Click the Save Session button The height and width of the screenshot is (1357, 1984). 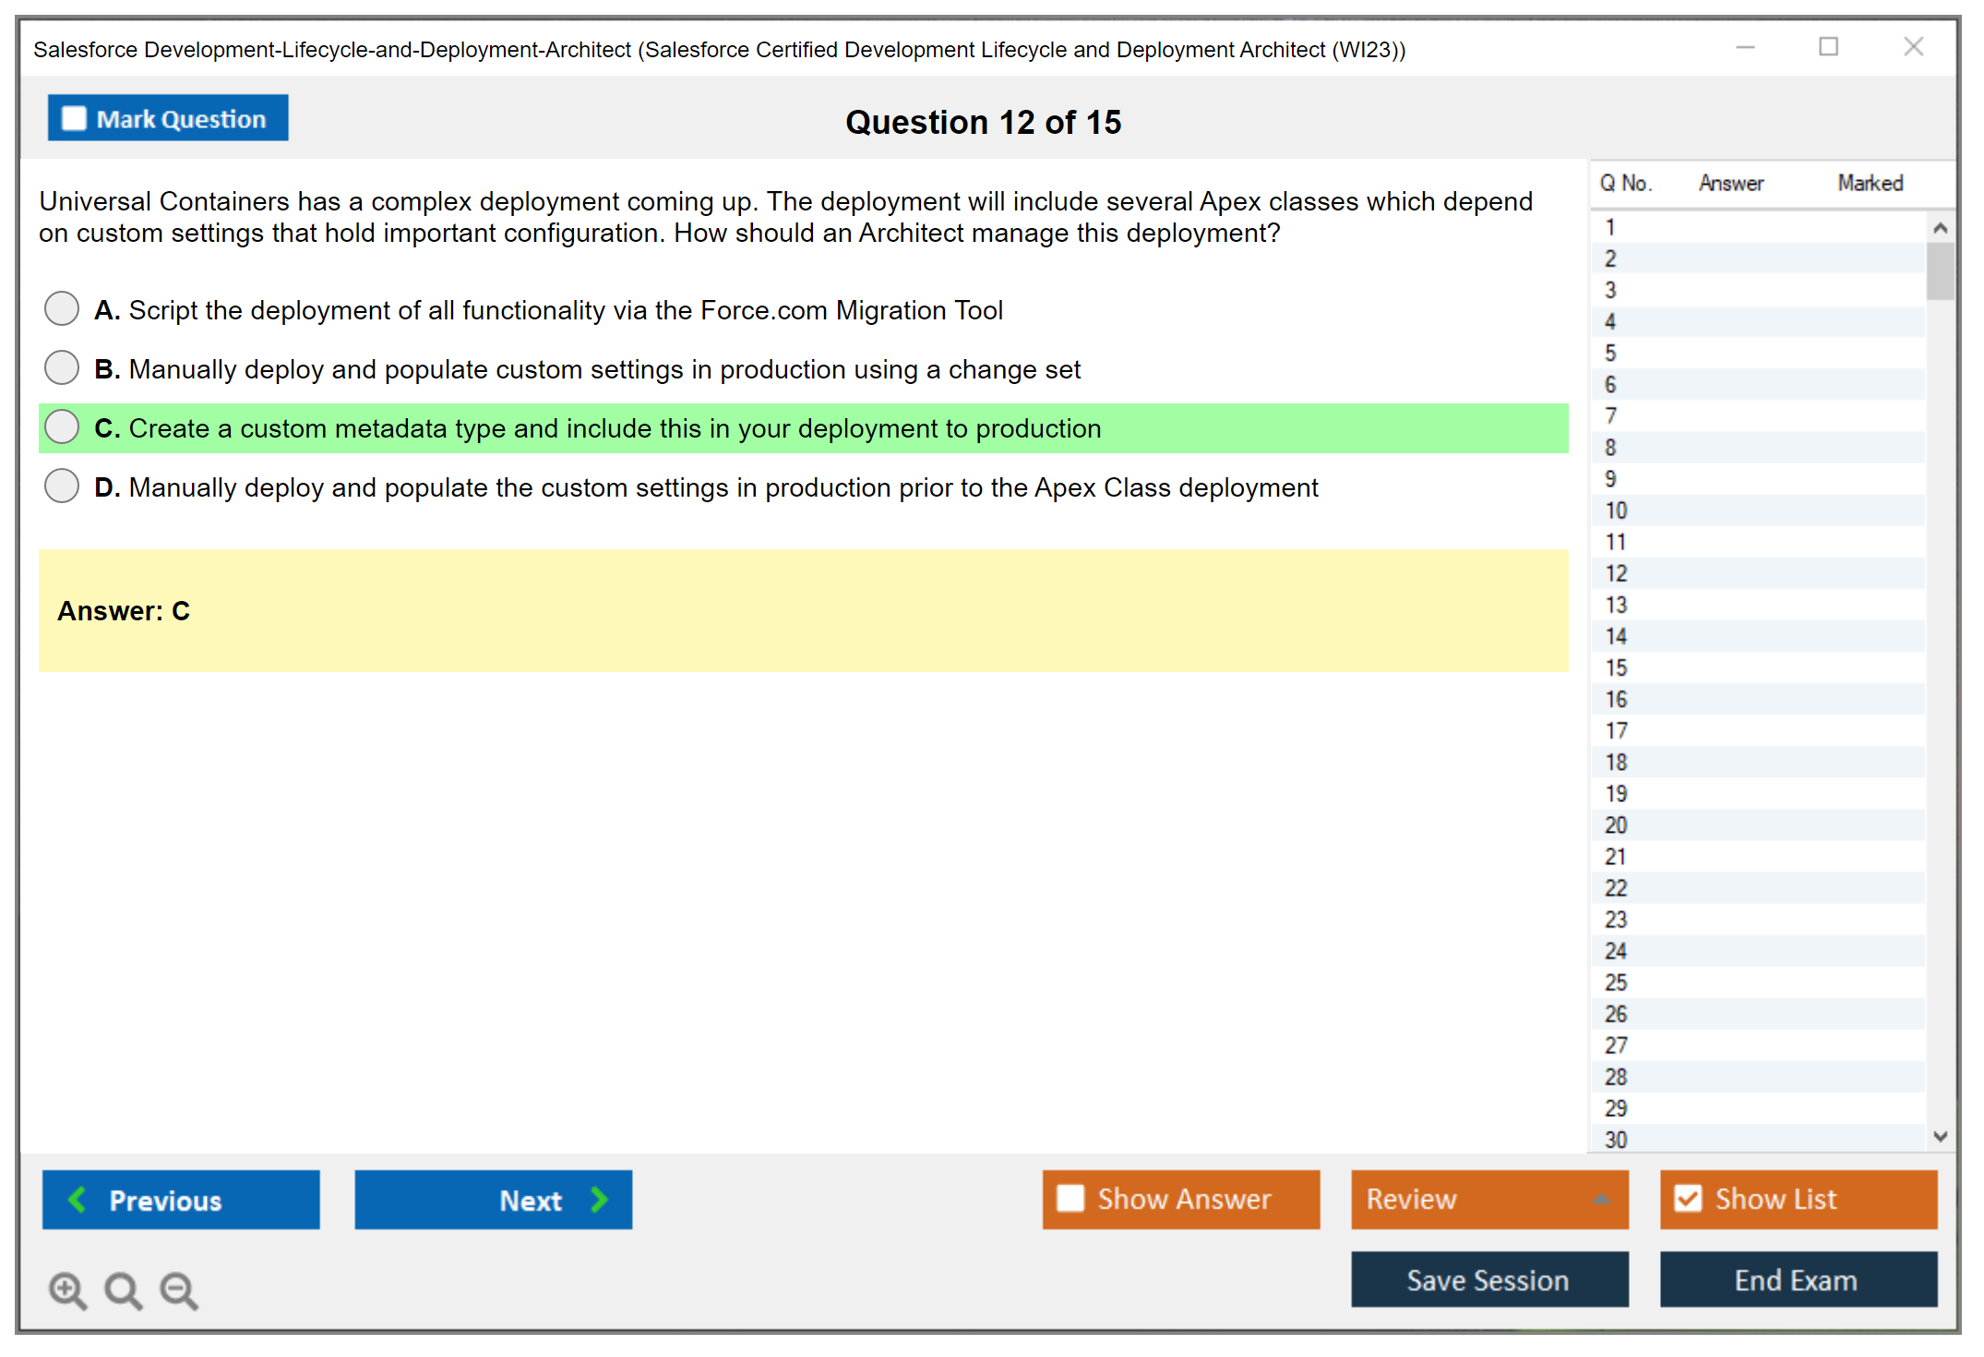point(1488,1279)
